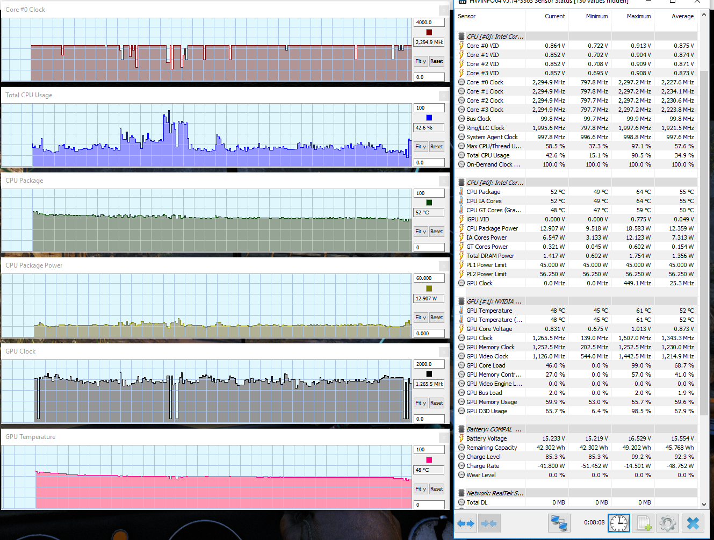Viewport: 714px width, 540px height.
Task: Click the lightning icon beside PL1 Power Limit
Action: [461, 265]
